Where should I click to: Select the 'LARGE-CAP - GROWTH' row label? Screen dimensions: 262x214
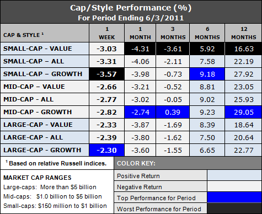click(x=42, y=150)
